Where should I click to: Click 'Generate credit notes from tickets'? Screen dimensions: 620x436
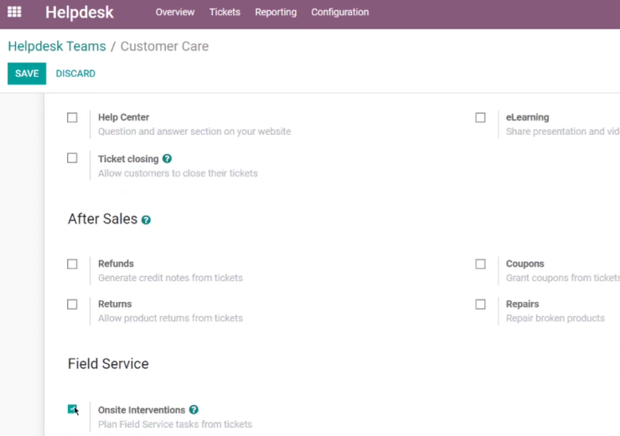(x=170, y=278)
